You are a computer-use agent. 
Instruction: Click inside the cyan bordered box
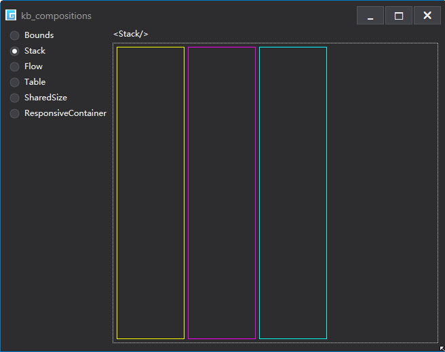[x=293, y=193]
